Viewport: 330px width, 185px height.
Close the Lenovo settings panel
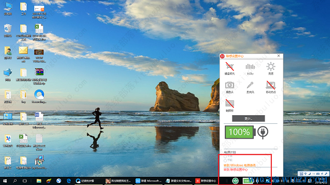(278, 56)
